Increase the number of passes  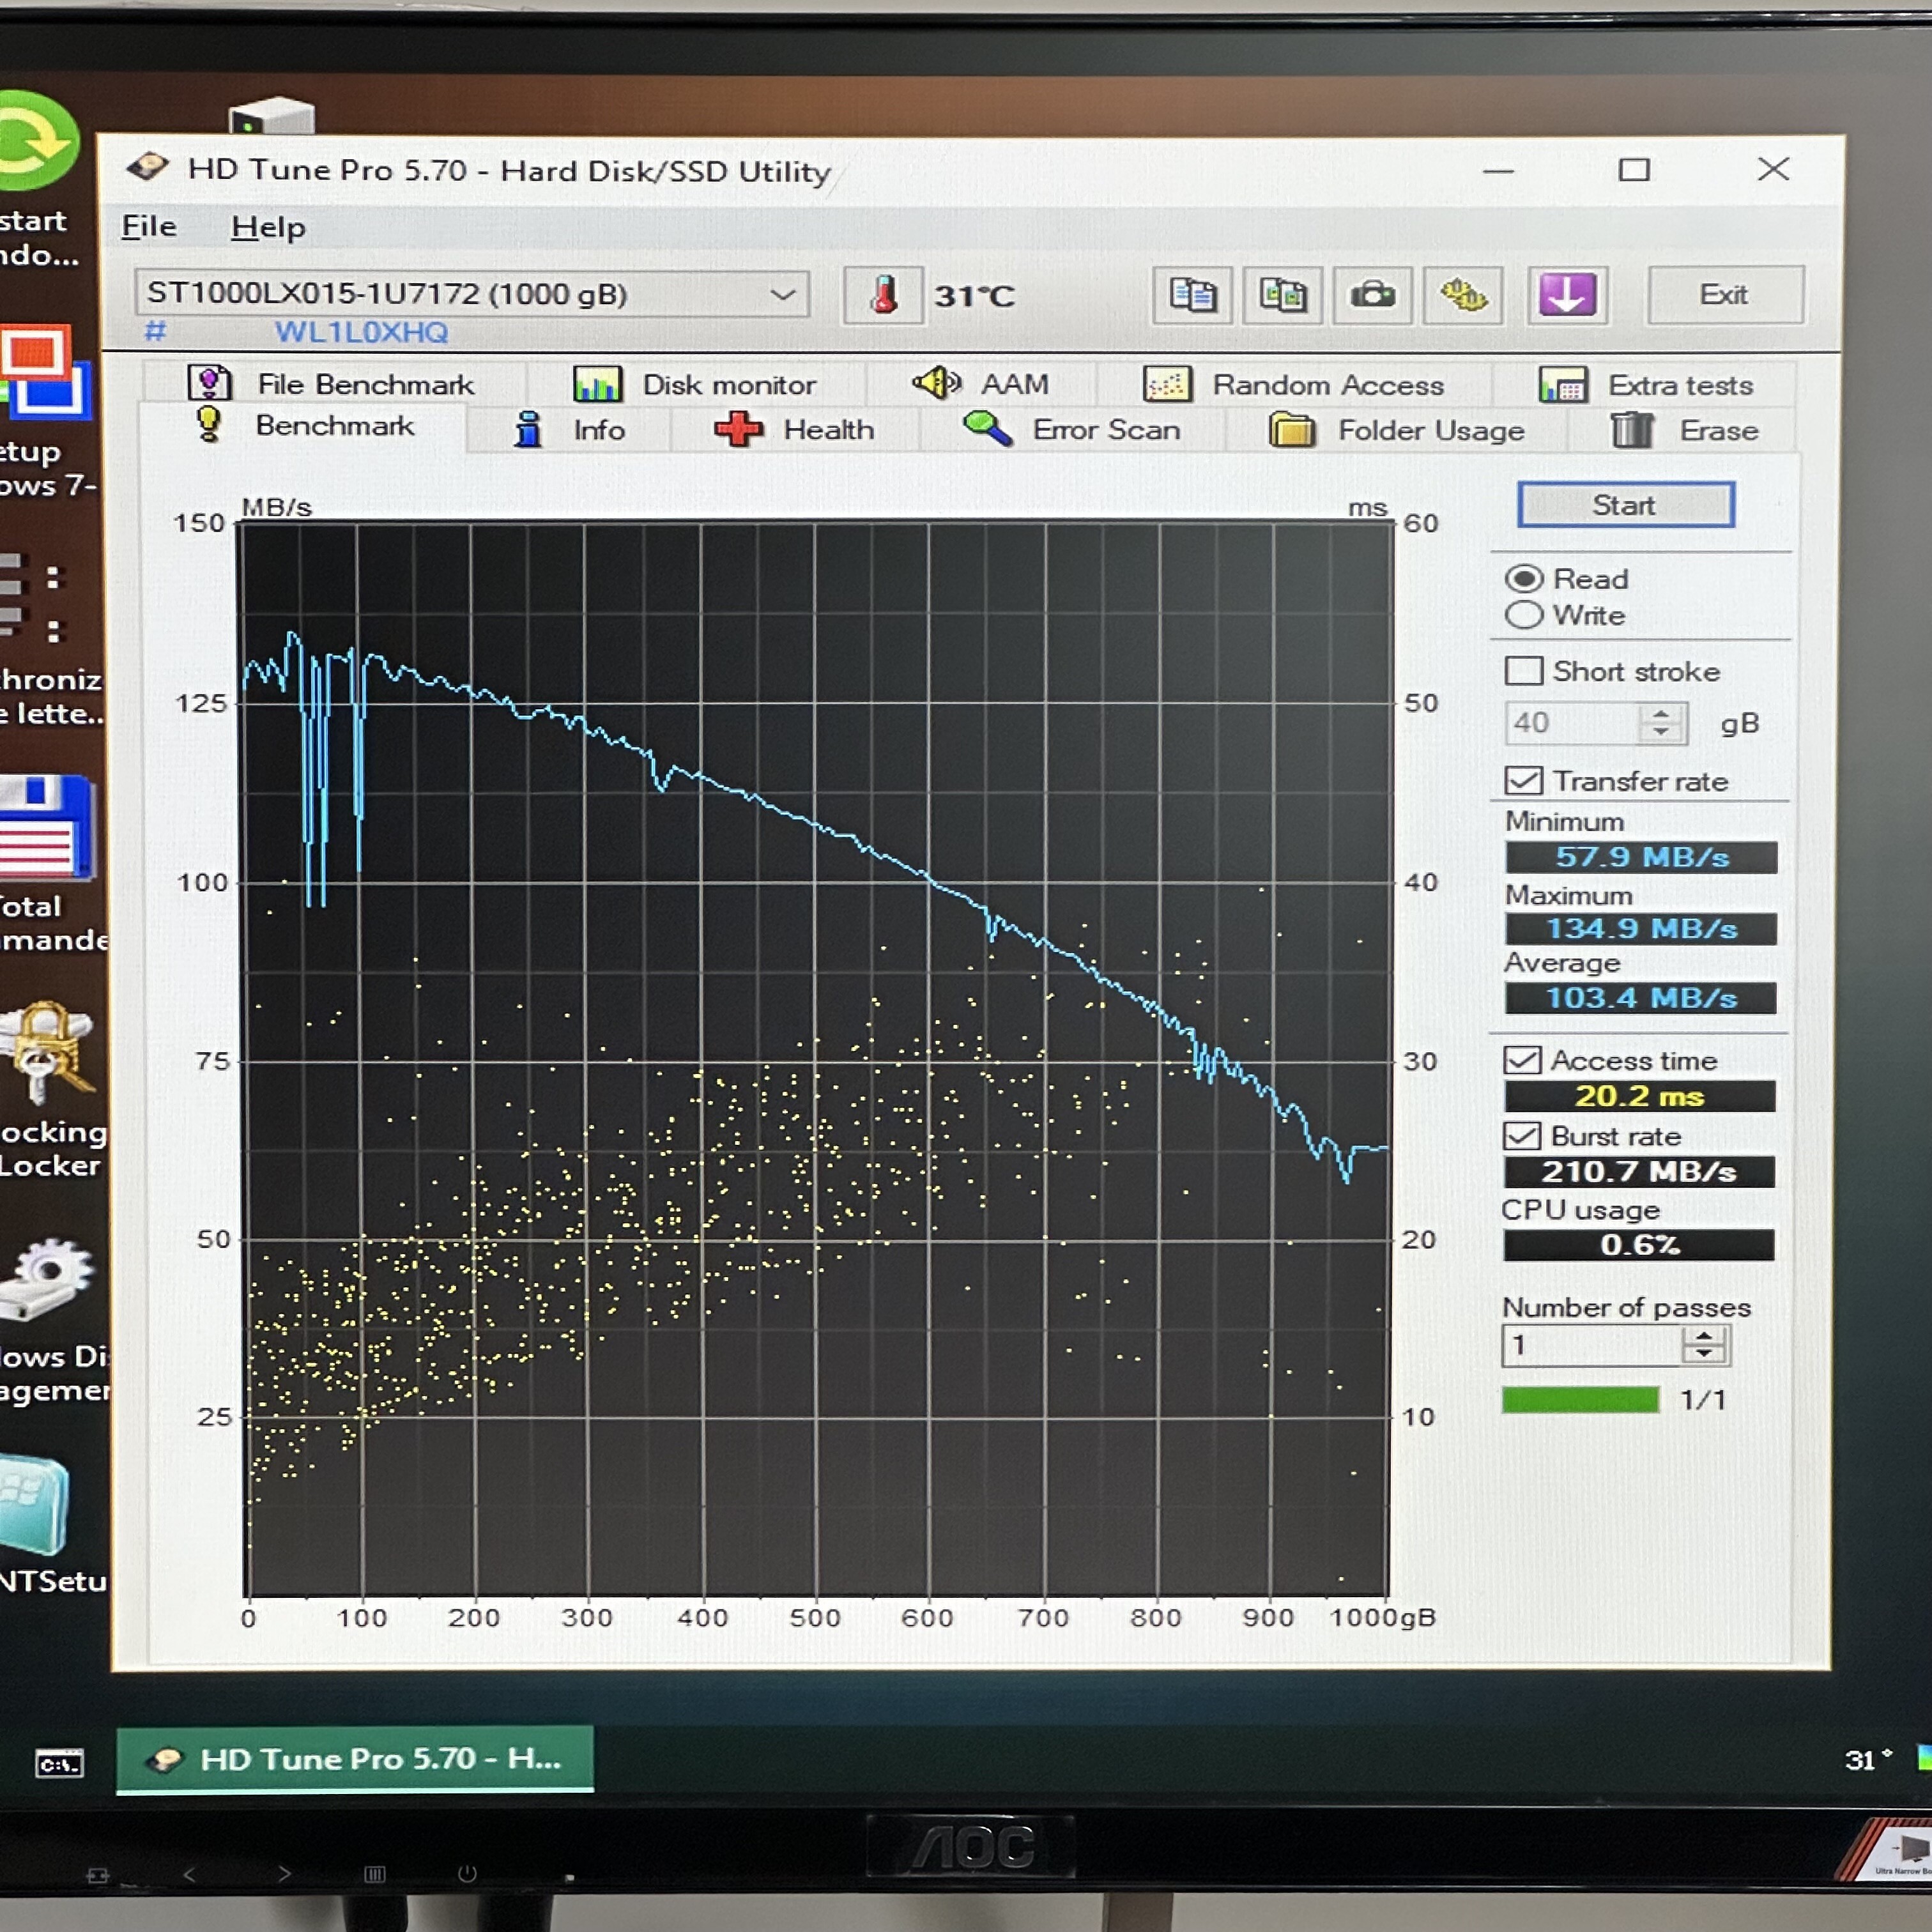[x=1704, y=1336]
